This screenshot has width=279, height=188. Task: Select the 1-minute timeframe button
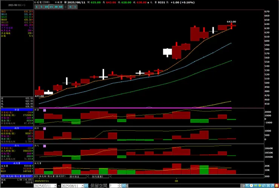point(37,7)
